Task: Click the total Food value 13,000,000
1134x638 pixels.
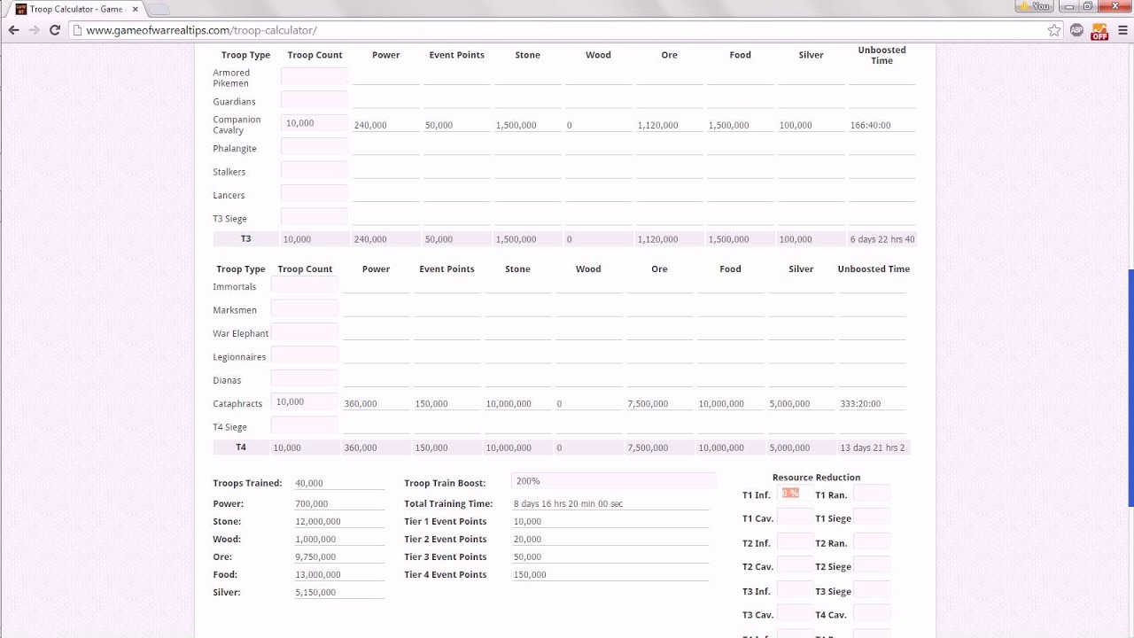Action: click(x=339, y=574)
